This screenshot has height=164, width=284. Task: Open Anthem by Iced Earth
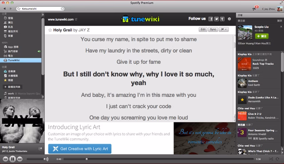253,81
